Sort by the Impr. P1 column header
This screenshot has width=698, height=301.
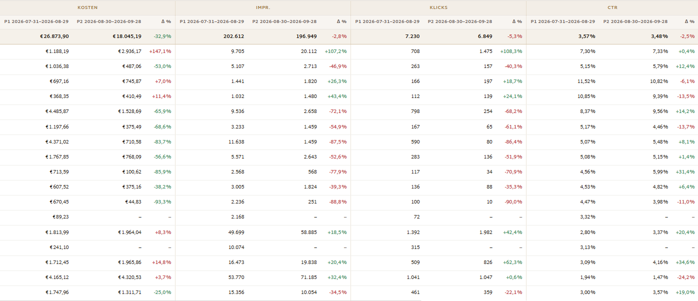[x=212, y=21]
